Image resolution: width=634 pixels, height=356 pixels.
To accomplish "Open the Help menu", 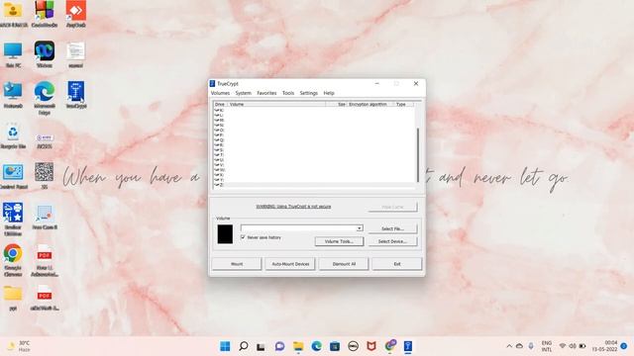I will [329, 93].
